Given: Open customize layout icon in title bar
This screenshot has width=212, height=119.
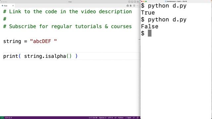Looking at the screenshot, I should (138, 2).
